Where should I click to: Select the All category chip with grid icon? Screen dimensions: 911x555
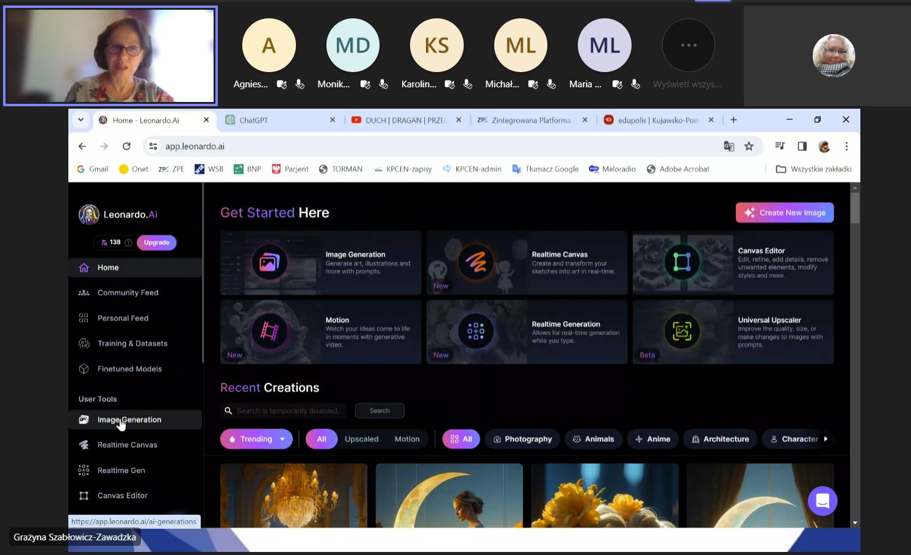[x=461, y=439]
